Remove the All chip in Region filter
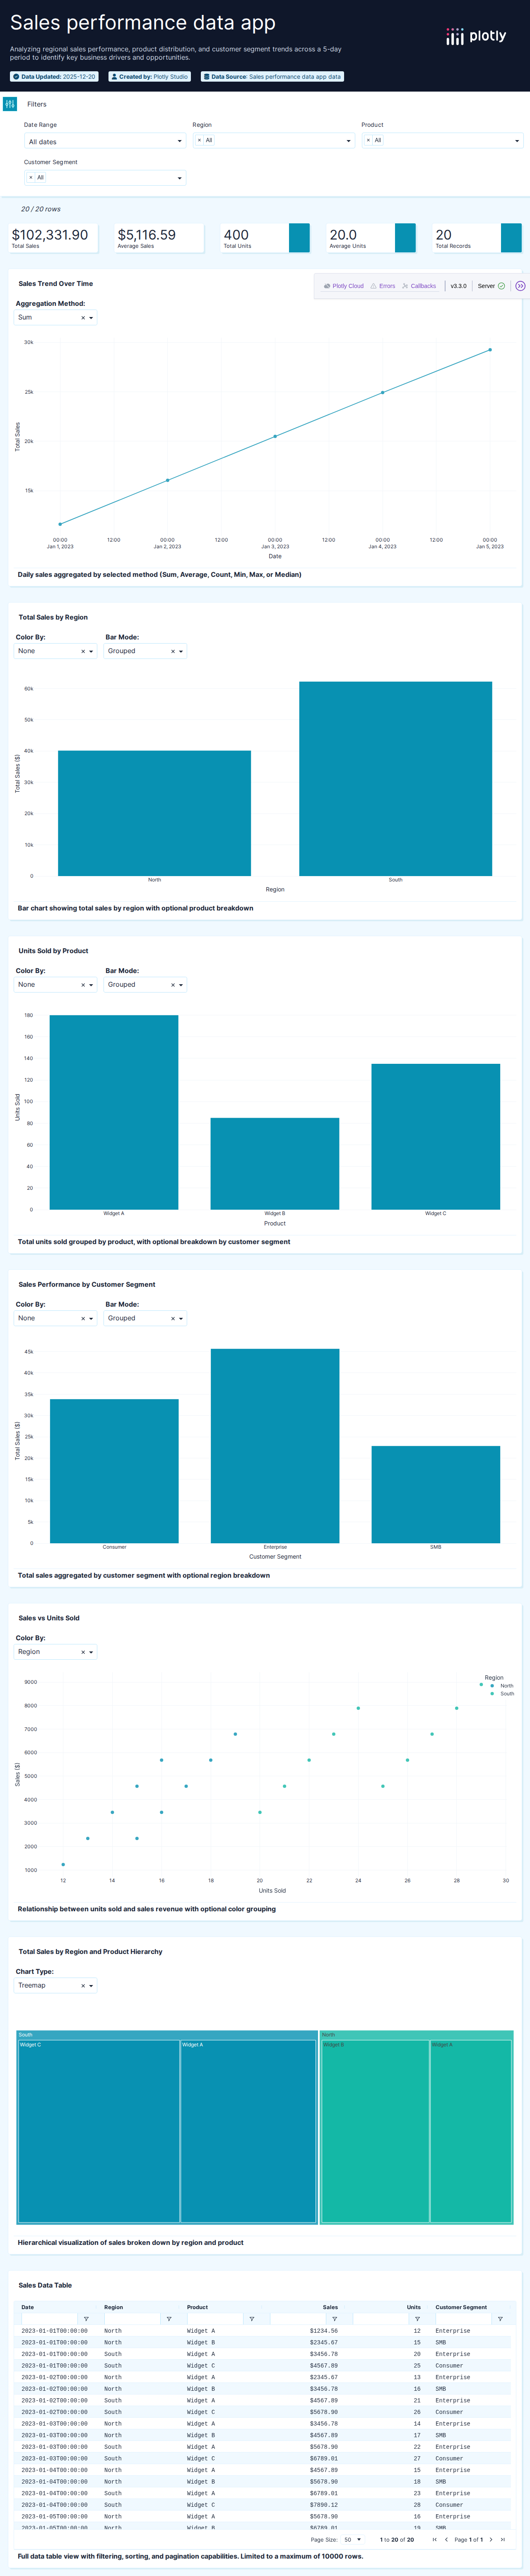This screenshot has height=2576, width=530. click(x=199, y=140)
